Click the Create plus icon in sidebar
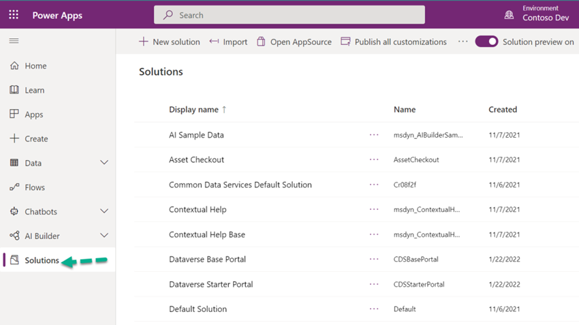 point(14,138)
